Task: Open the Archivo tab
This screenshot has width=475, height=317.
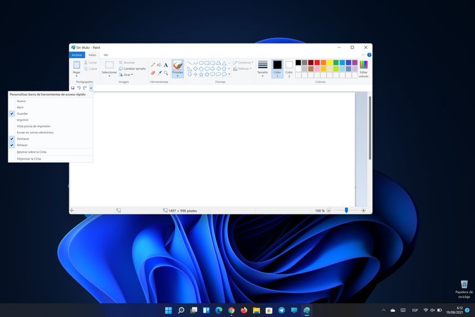Action: pyautogui.click(x=77, y=55)
